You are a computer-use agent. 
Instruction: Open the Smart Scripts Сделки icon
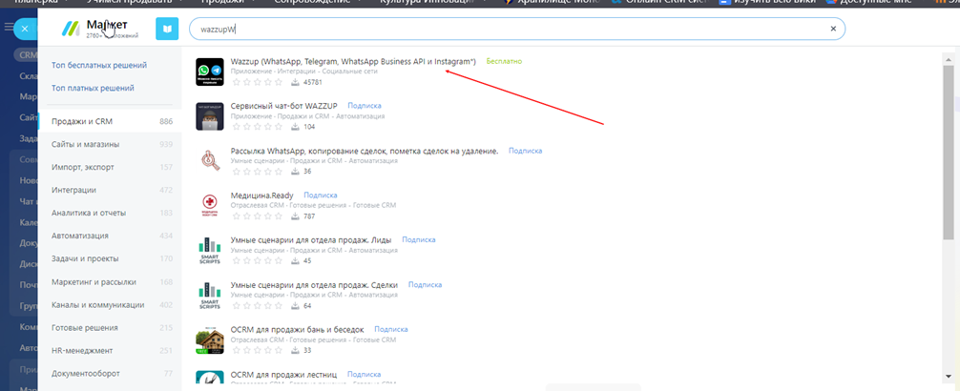tap(209, 295)
